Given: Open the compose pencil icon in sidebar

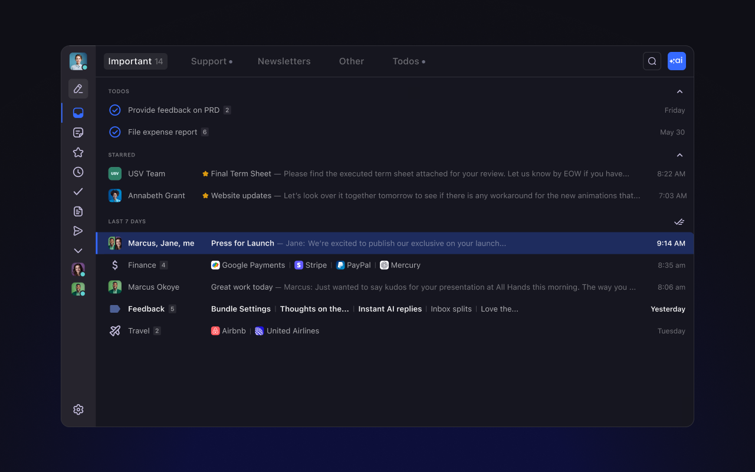Looking at the screenshot, I should tap(78, 88).
